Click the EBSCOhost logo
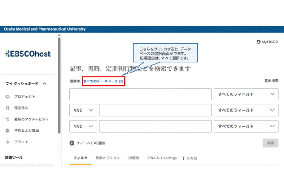 tap(28, 54)
